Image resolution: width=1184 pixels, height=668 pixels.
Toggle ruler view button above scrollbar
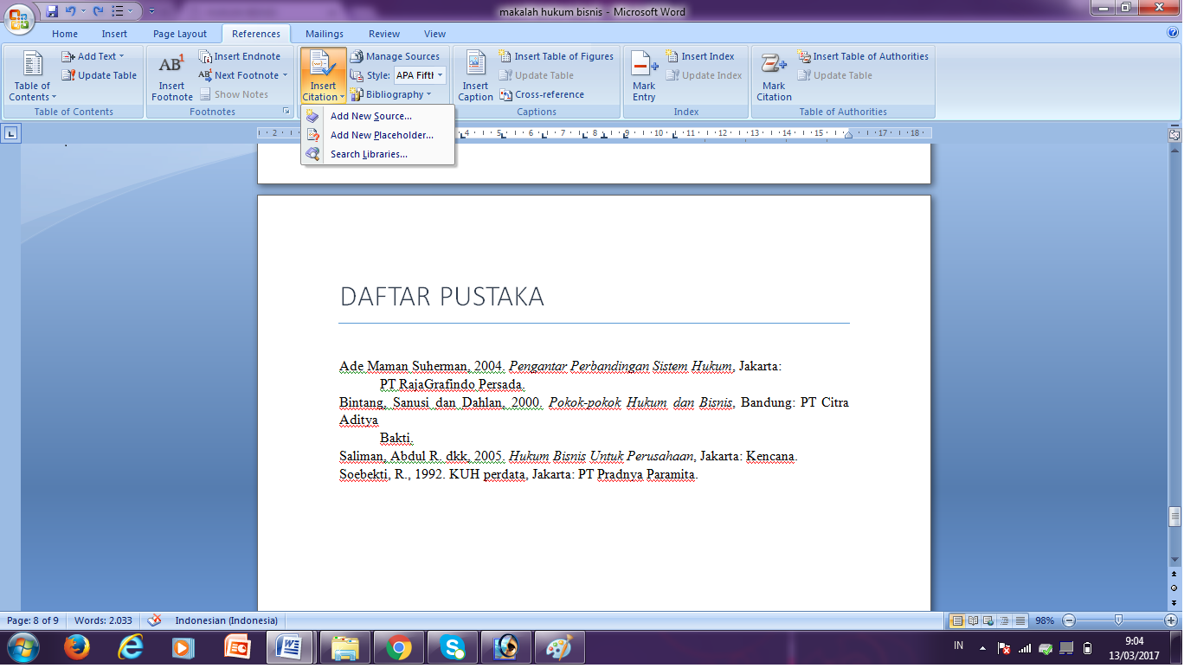pos(1174,134)
